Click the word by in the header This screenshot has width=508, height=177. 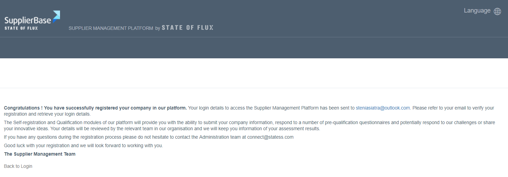(x=158, y=28)
